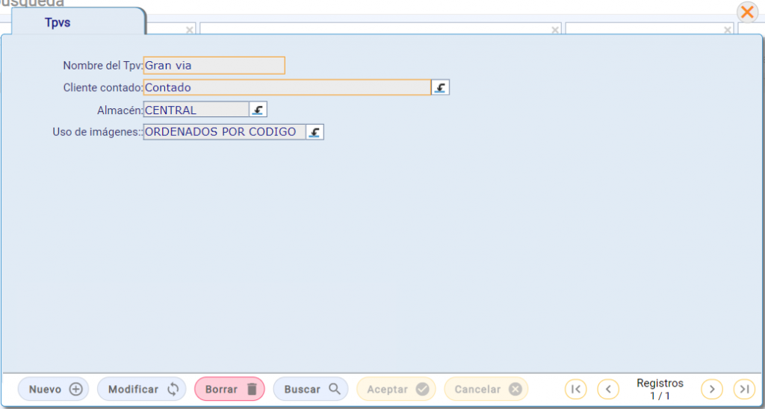Go to next record arrow
765x409 pixels.
tap(712, 389)
